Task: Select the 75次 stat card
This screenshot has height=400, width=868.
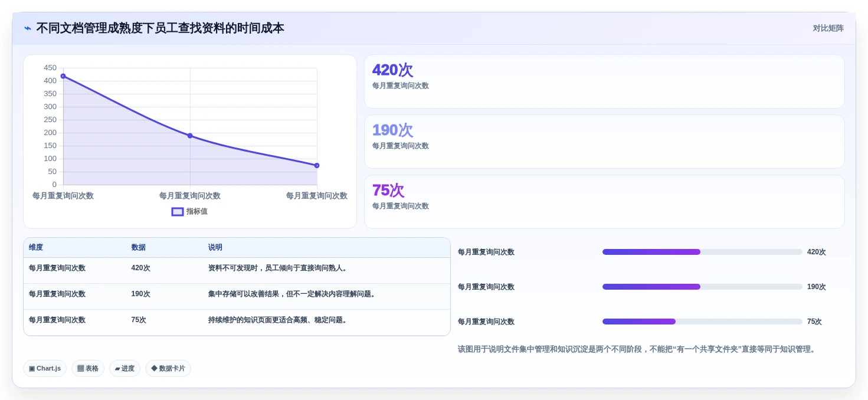Action: [x=604, y=202]
